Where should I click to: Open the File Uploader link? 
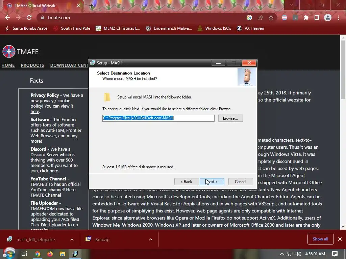click(54, 225)
